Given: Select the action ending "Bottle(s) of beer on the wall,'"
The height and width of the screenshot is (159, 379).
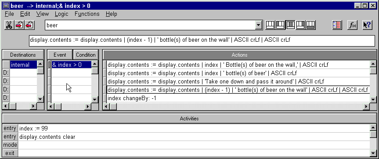Looking at the screenshot, I should (238, 65).
